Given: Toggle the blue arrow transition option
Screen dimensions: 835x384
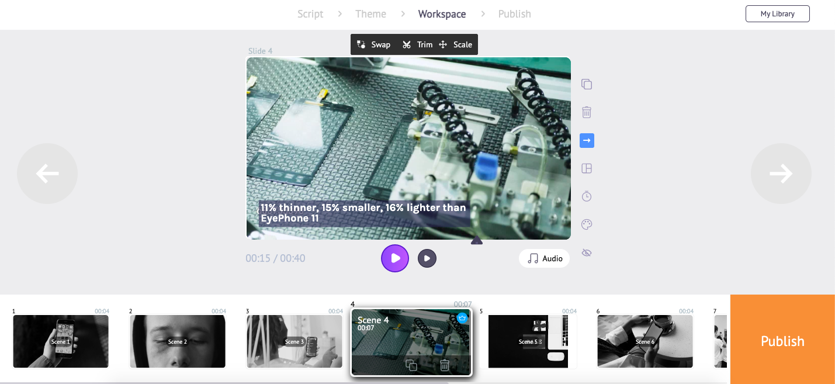Looking at the screenshot, I should 587,140.
